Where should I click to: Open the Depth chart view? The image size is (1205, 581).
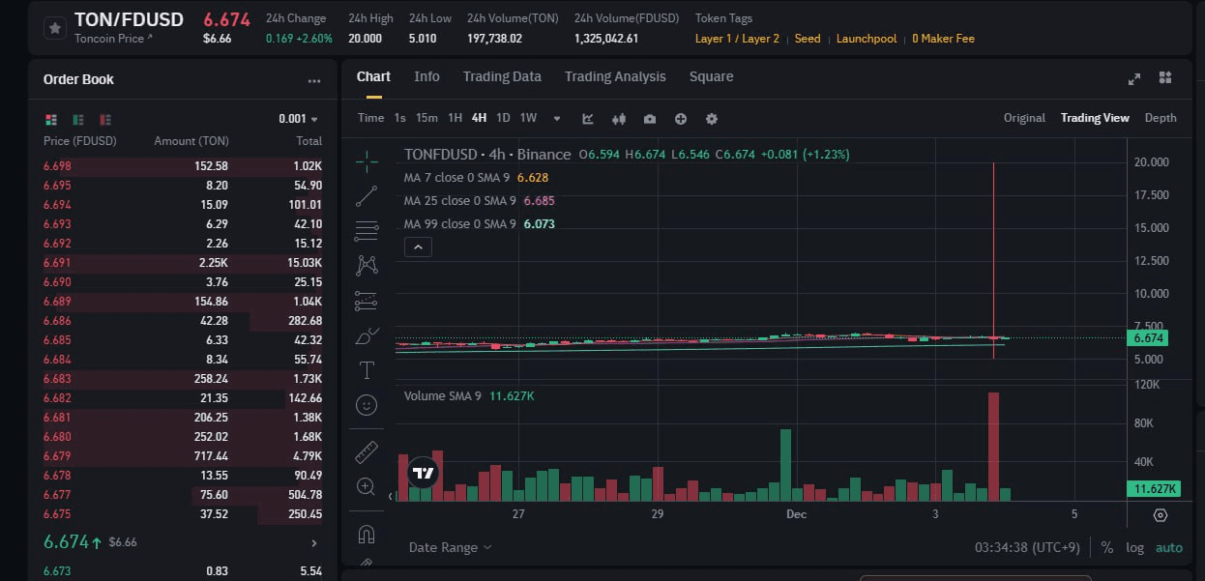[1161, 118]
